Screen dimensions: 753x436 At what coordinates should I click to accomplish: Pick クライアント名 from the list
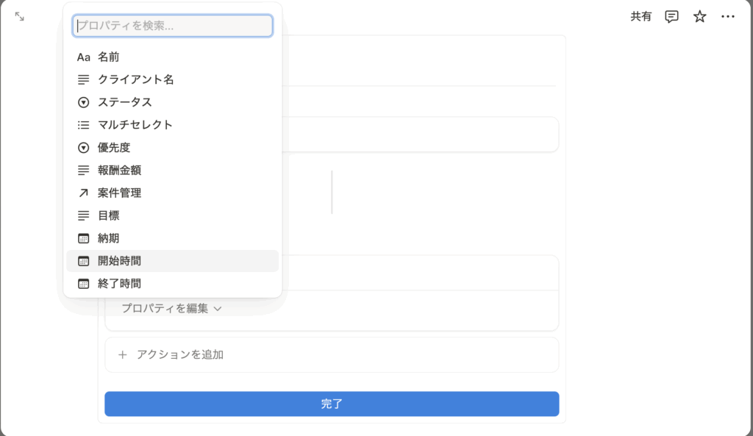135,79
